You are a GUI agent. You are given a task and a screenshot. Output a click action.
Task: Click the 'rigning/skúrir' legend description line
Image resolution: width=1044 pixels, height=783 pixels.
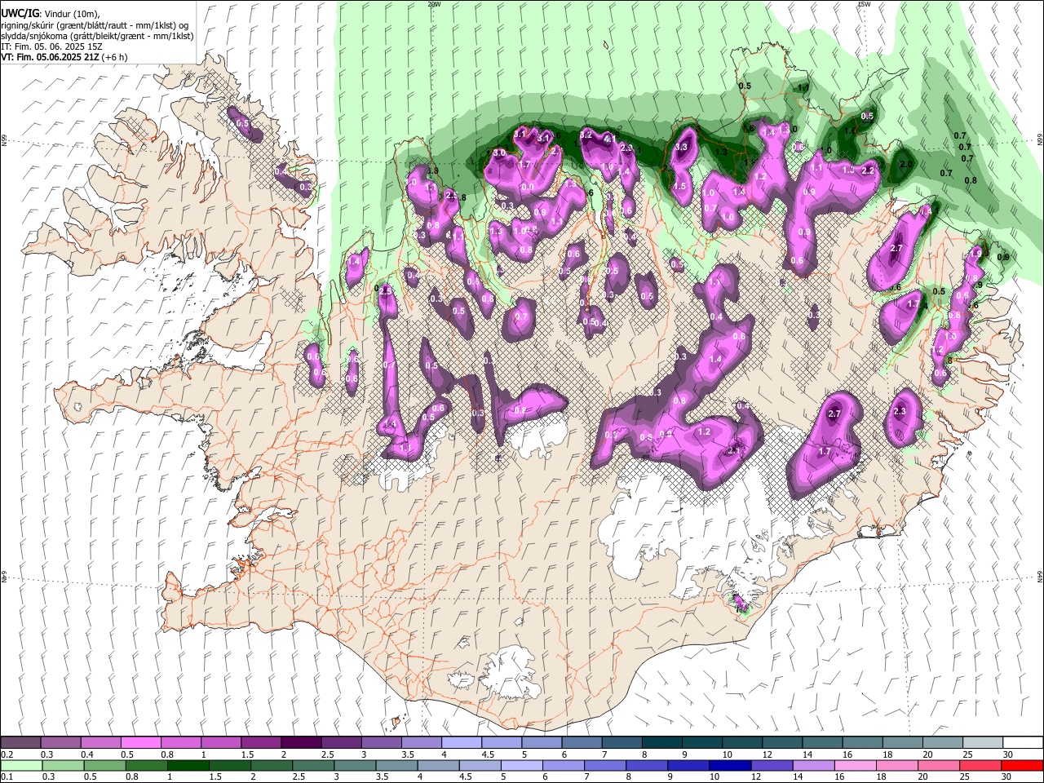click(x=95, y=25)
